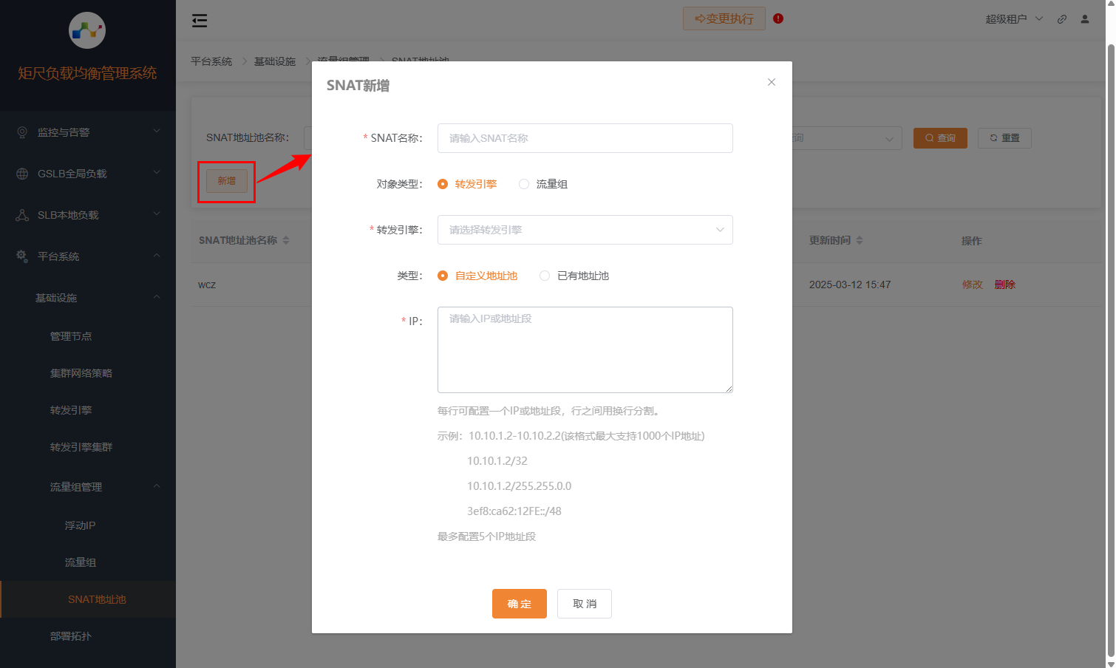The width and height of the screenshot is (1116, 668).
Task: Select the 已有地址池 type radio
Action: [x=545, y=276]
